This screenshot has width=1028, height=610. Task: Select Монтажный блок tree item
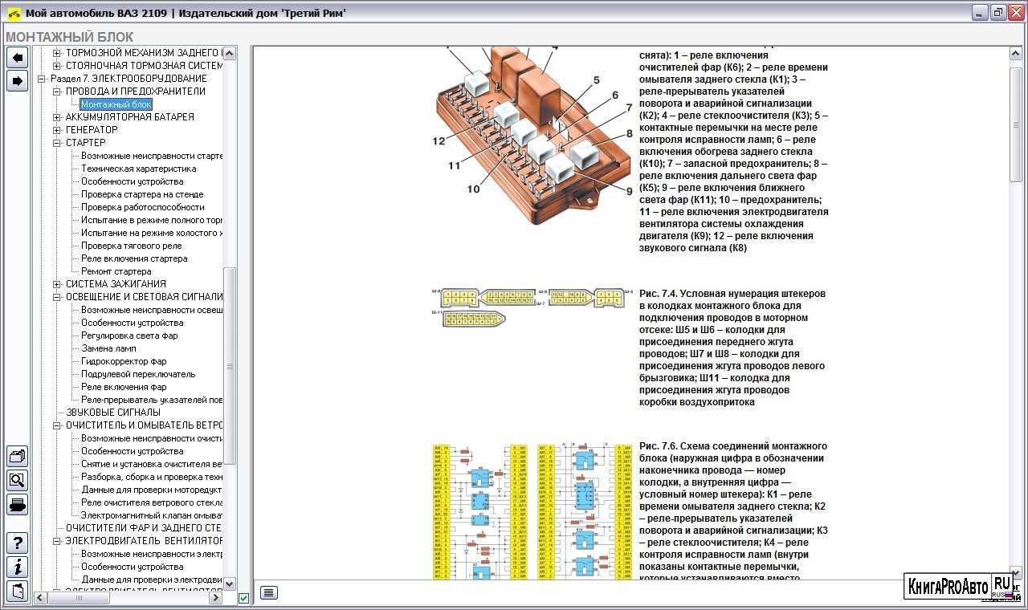pyautogui.click(x=116, y=104)
